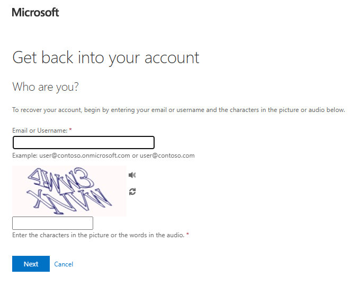Click the "Email or Username:" label
This screenshot has height=285, width=350.
[x=40, y=131]
